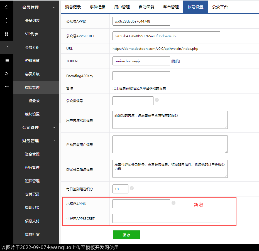Click the green 保存 button

[126, 235]
